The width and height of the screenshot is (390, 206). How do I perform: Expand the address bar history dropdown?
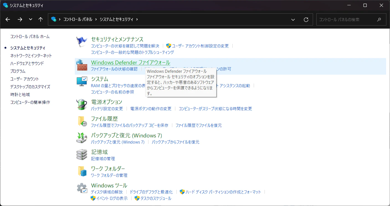coord(293,19)
